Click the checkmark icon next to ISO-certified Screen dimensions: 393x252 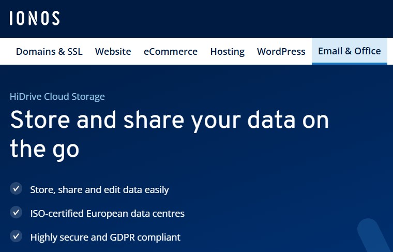coord(16,213)
